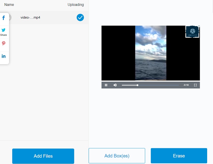Click the -0:19 remaining time display
Viewport: 213px width, 164px height.
point(186,85)
